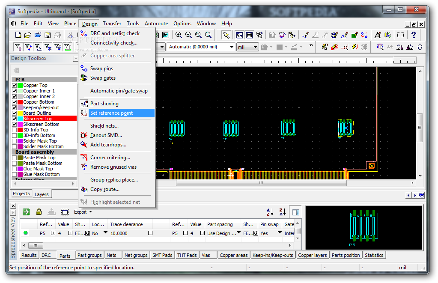
Task: Click the design canvas horizontal scrollbar thumb
Action: pyautogui.click(x=261, y=183)
